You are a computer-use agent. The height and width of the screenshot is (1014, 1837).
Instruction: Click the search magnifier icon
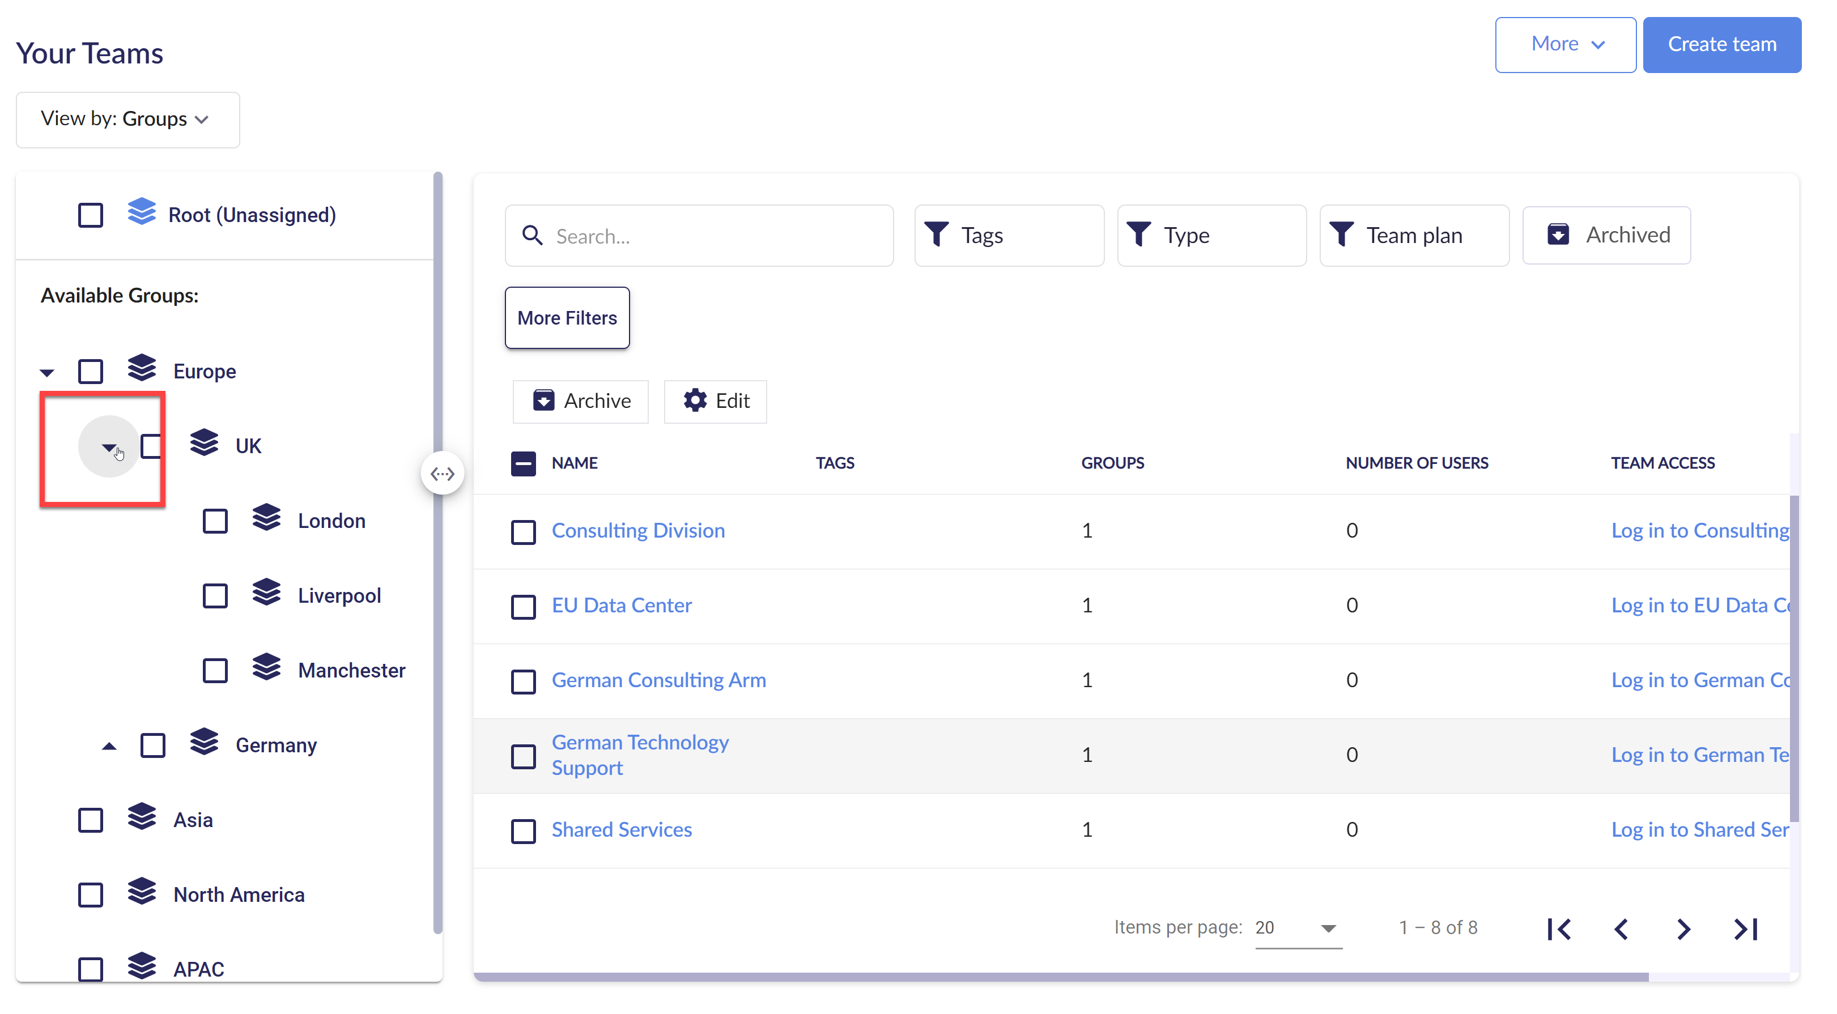[532, 235]
